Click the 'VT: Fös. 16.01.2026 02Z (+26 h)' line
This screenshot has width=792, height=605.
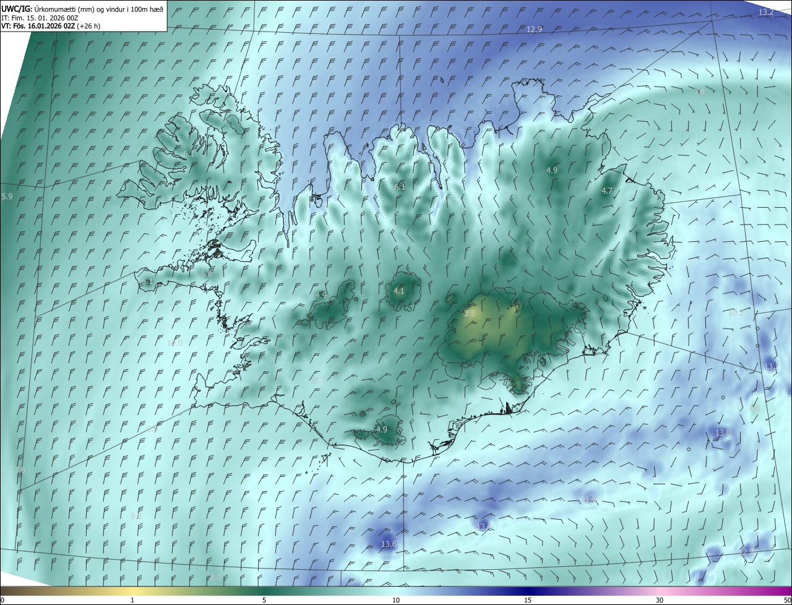[x=51, y=26]
